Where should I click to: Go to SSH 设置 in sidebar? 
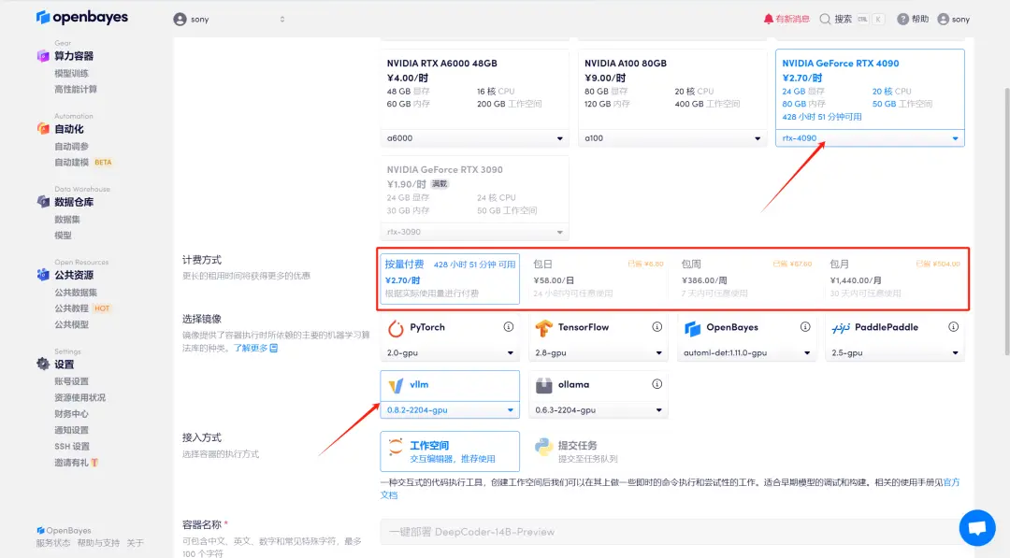(71, 447)
